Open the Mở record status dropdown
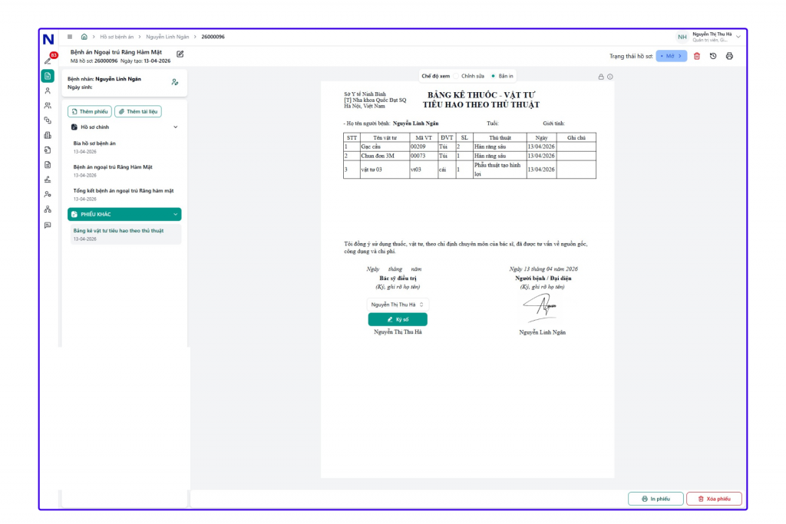Viewport: 786px width, 524px height. tap(672, 56)
